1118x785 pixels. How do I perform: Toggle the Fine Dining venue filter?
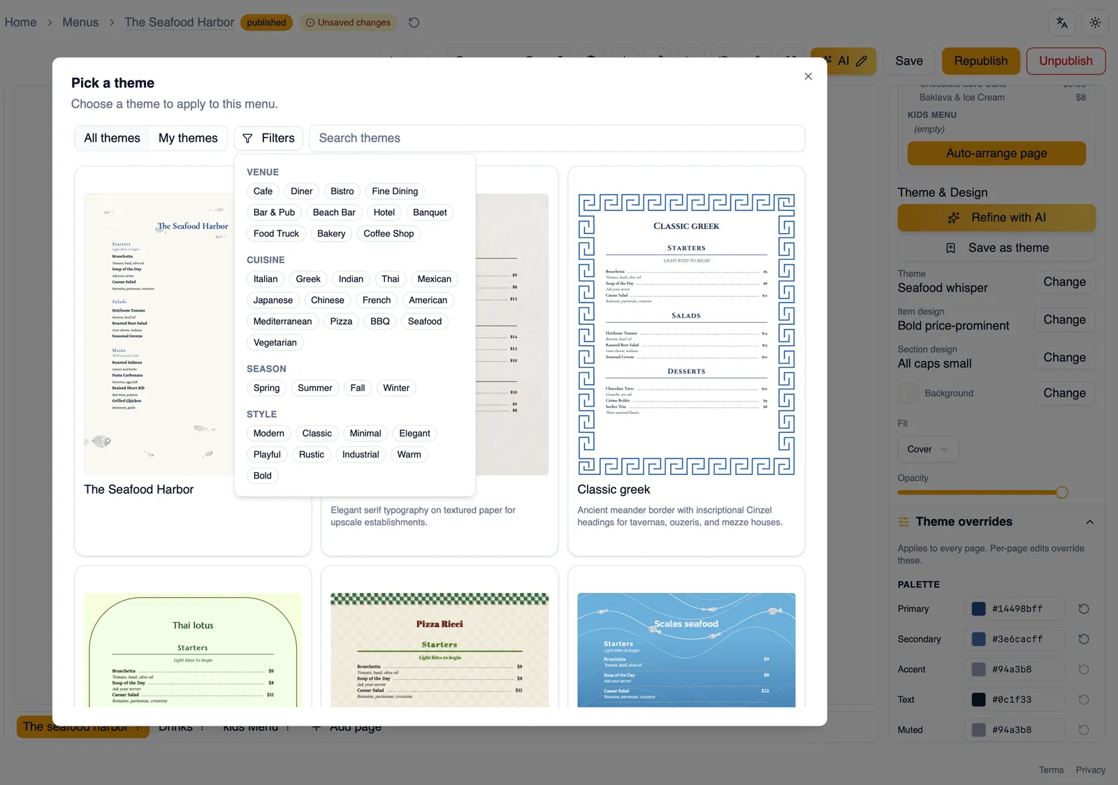pyautogui.click(x=395, y=191)
